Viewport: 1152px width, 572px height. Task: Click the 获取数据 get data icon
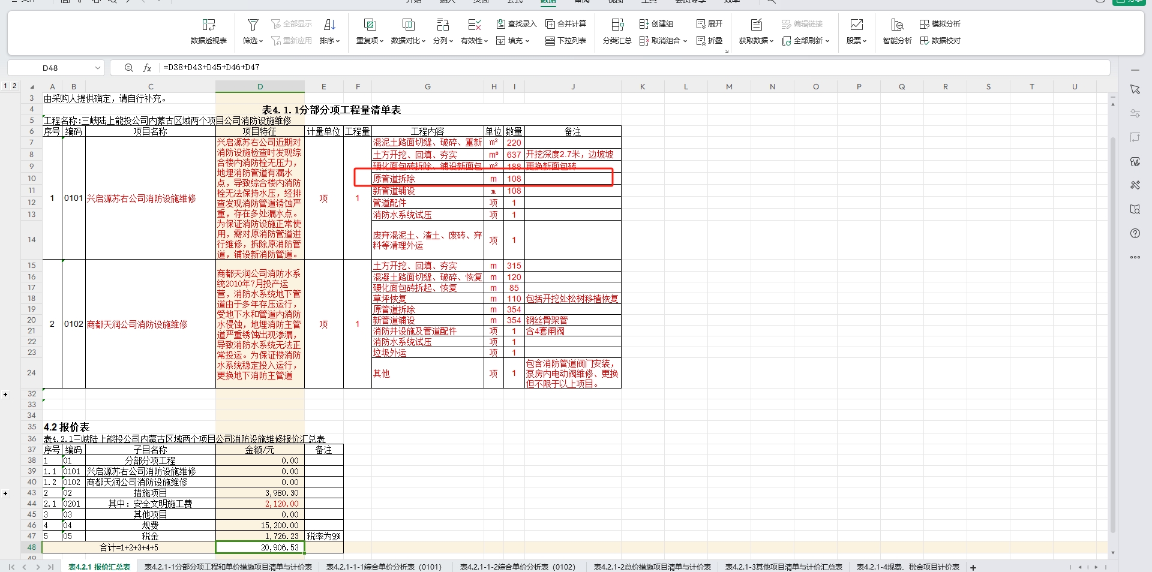click(x=757, y=25)
